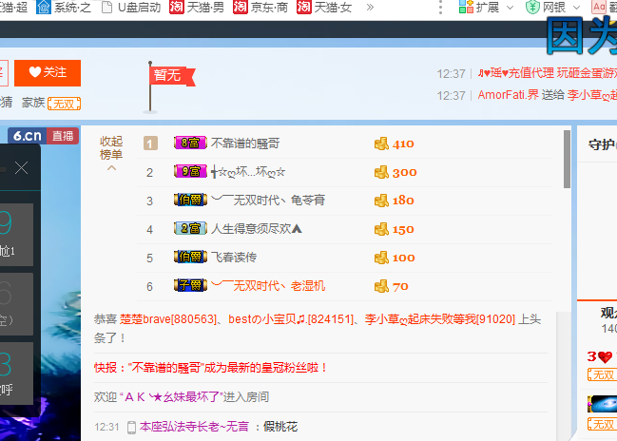Viewport: 617px width, 441px height.
Task: Click the coin icon next to 100
Action: pos(381,258)
